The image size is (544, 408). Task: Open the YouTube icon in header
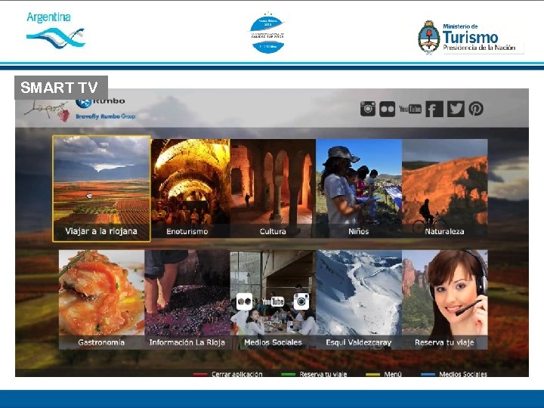(x=410, y=109)
